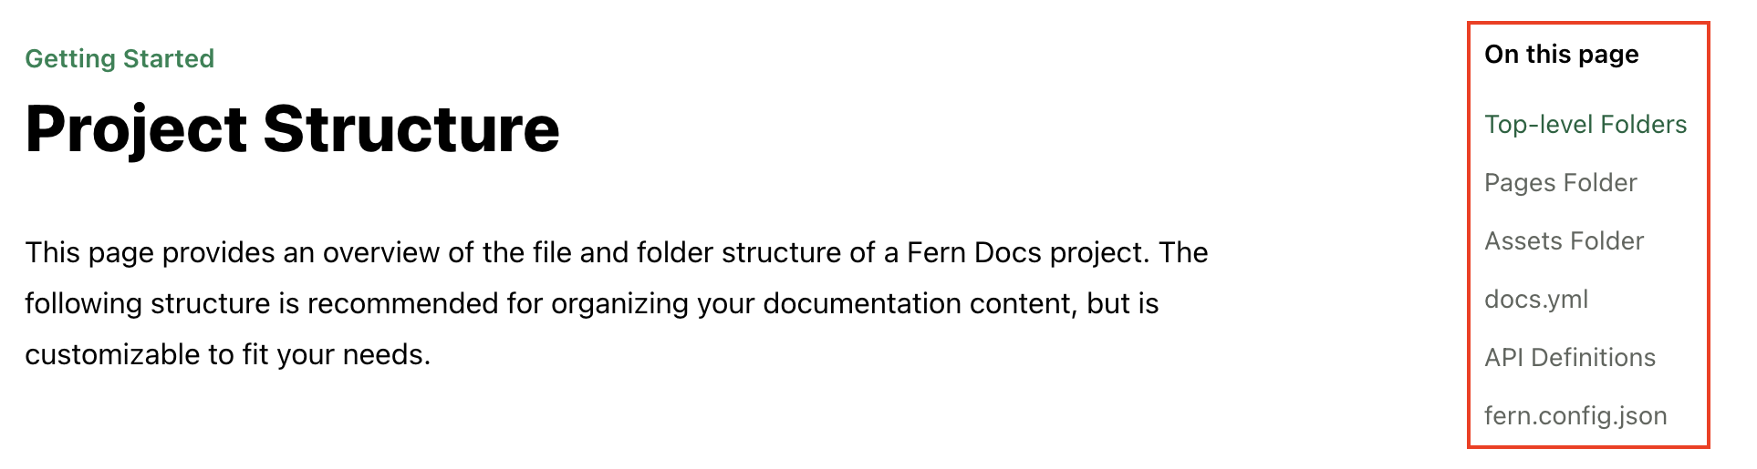Click the active green outline link

coord(1585,125)
